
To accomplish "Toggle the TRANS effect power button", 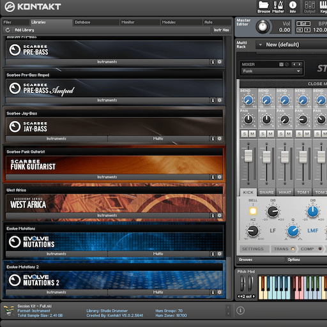I will [x=293, y=249].
